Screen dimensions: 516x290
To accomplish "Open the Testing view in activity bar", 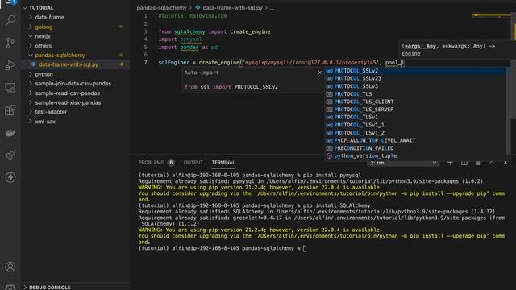I will click(x=10, y=155).
